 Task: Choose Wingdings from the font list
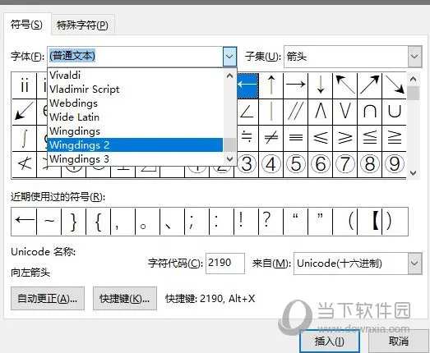click(x=136, y=131)
